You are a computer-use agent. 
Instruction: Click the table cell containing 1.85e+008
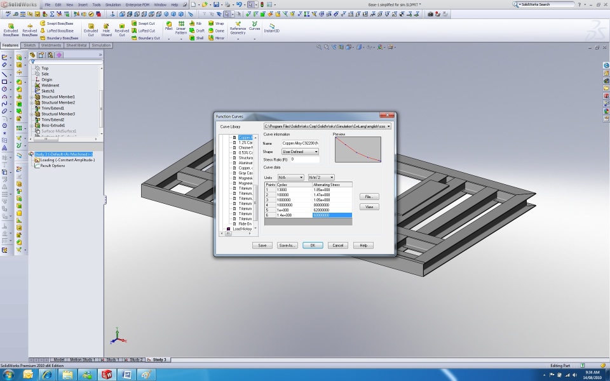pyautogui.click(x=332, y=190)
